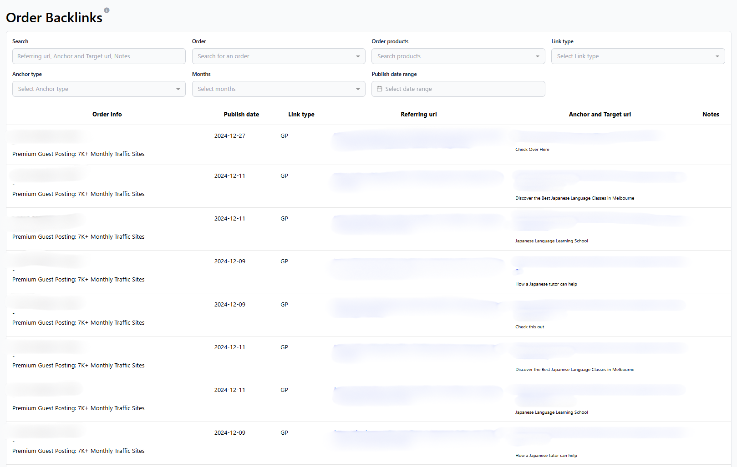This screenshot has height=467, width=737.
Task: Click the 2024-12-27 publish date cell
Action: click(x=229, y=136)
